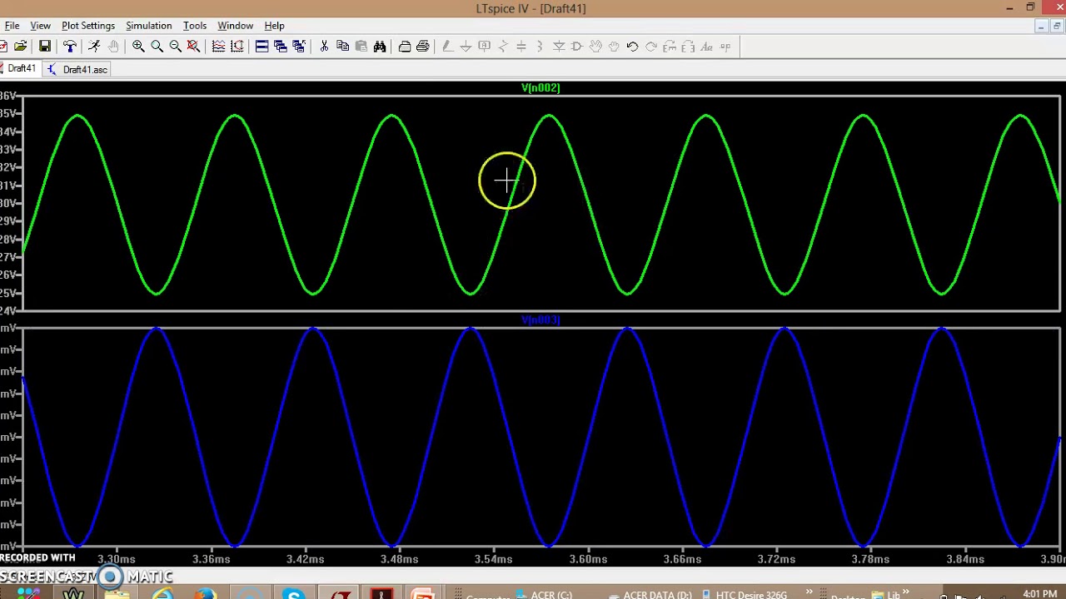Open the Window menu
The image size is (1066, 599).
[x=236, y=26]
